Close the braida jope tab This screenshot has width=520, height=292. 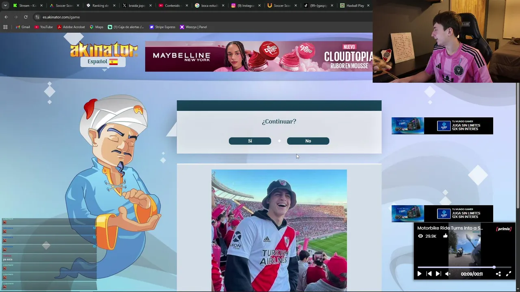pyautogui.click(x=150, y=6)
